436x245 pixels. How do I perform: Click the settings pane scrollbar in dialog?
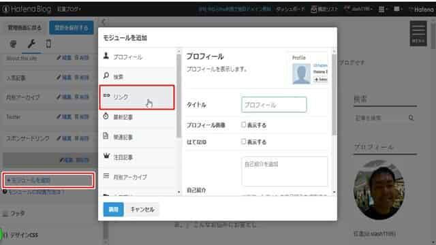tap(334, 95)
